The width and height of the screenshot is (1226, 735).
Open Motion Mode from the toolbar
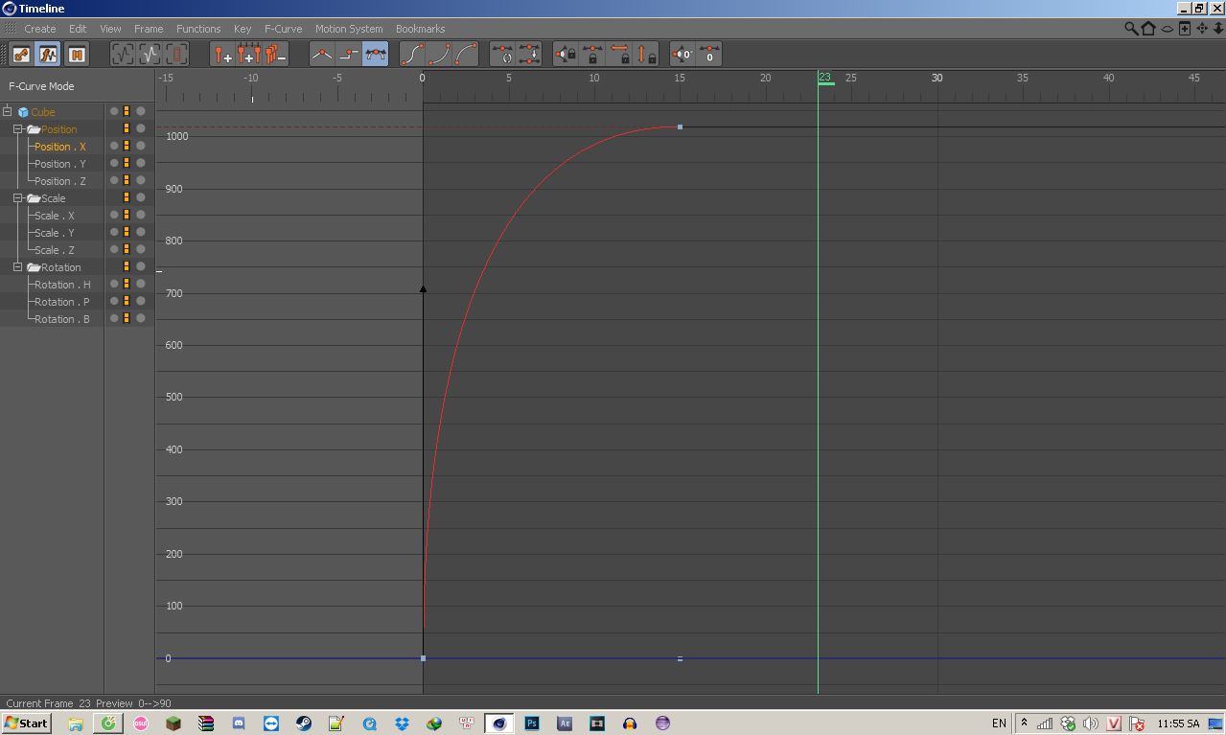coord(77,55)
